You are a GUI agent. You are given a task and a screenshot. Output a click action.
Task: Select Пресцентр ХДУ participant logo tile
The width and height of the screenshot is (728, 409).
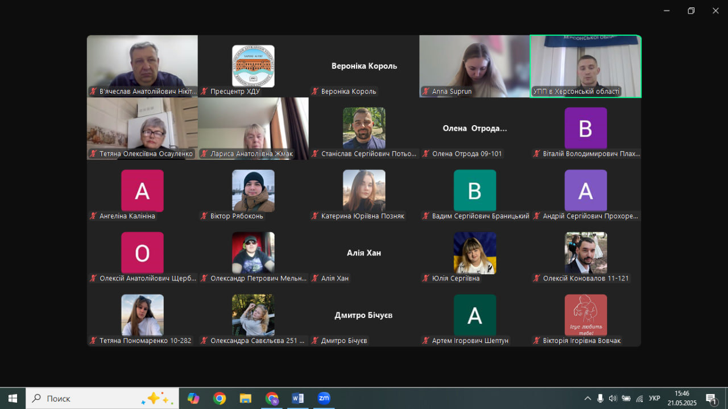(253, 66)
